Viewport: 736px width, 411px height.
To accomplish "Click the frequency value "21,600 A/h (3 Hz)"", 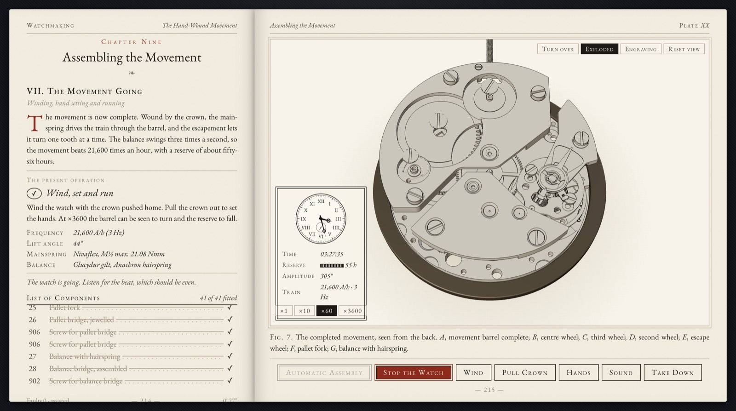I will coord(99,233).
